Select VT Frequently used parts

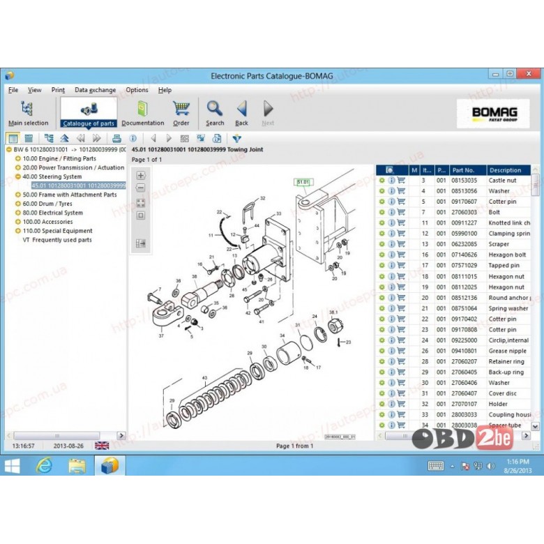[x=57, y=240]
